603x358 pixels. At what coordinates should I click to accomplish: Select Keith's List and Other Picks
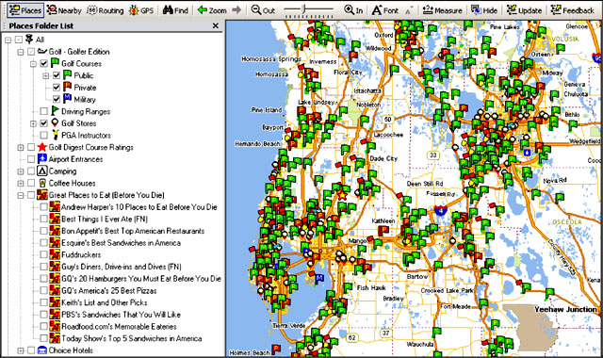point(105,302)
